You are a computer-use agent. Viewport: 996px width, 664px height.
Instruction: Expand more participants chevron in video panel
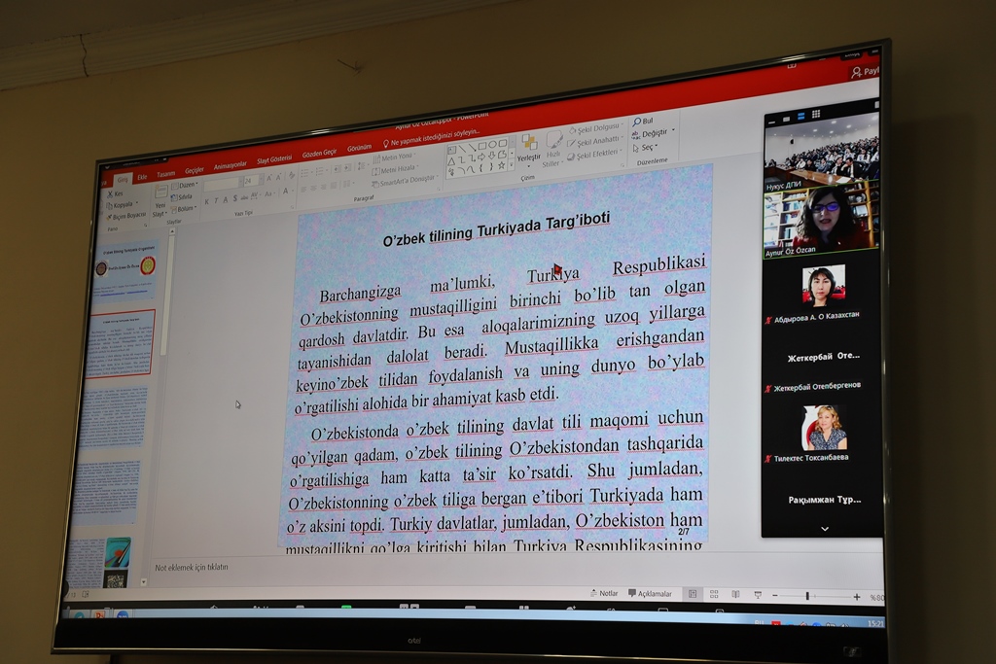pyautogui.click(x=825, y=528)
